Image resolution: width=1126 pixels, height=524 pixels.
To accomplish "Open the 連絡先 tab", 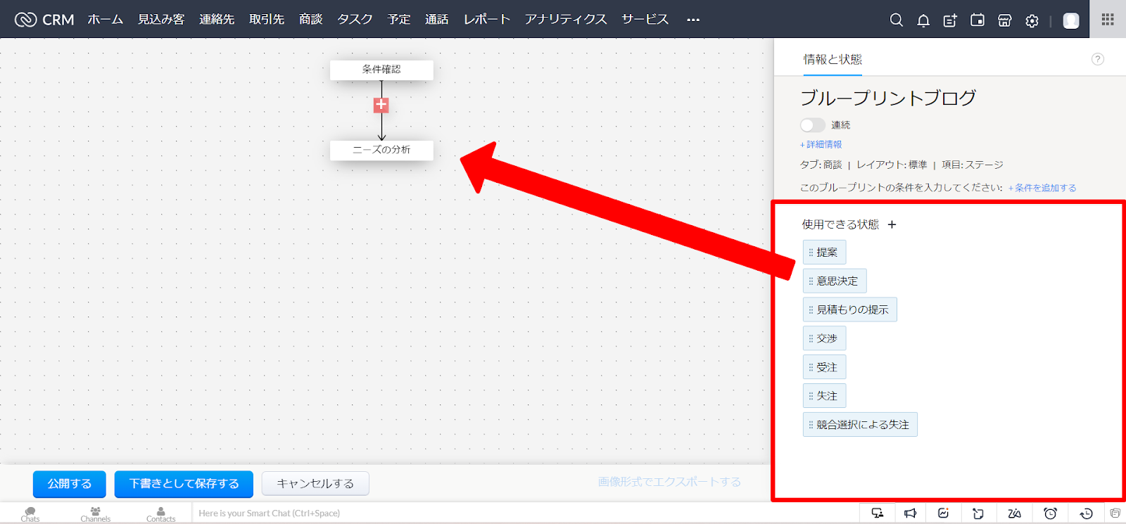I will (217, 20).
